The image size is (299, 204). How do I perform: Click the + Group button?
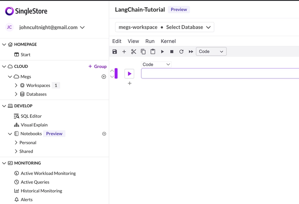98,67
